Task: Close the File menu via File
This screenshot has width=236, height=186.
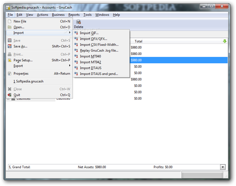Action: click(10, 15)
